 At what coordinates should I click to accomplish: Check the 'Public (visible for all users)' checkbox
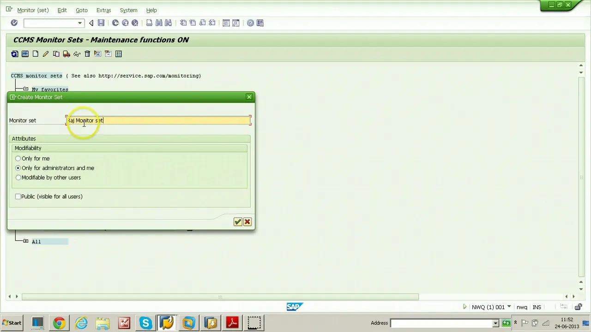click(x=18, y=196)
